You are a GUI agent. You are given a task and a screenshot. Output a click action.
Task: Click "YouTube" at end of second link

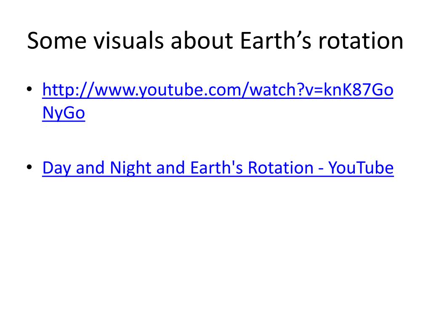(x=361, y=167)
